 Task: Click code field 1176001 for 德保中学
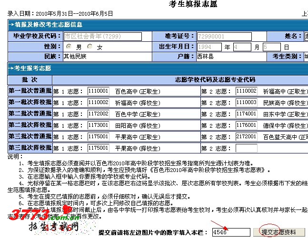click(246, 125)
